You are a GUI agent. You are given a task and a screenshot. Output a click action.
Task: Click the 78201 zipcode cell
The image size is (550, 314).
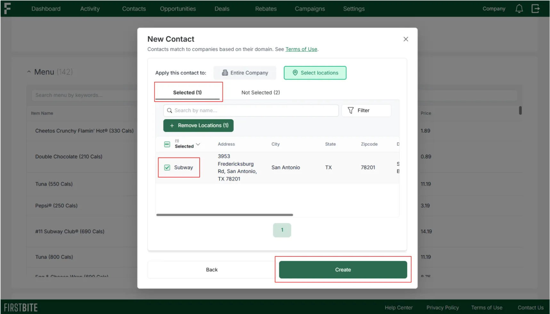coord(368,168)
